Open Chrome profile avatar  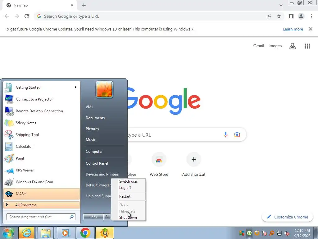tap(301, 16)
